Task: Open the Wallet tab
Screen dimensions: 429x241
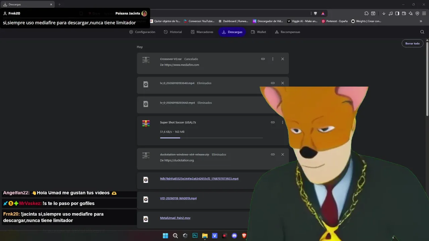Action: click(258, 32)
